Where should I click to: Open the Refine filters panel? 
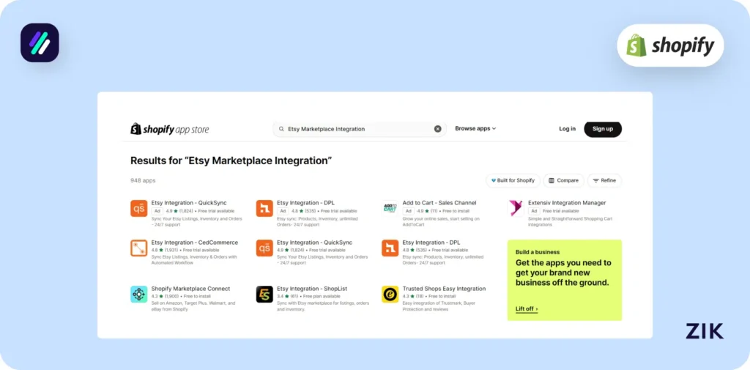[x=604, y=180]
